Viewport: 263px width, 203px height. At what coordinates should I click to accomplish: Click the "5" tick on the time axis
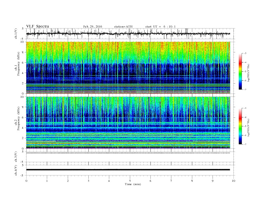click(x=130, y=181)
